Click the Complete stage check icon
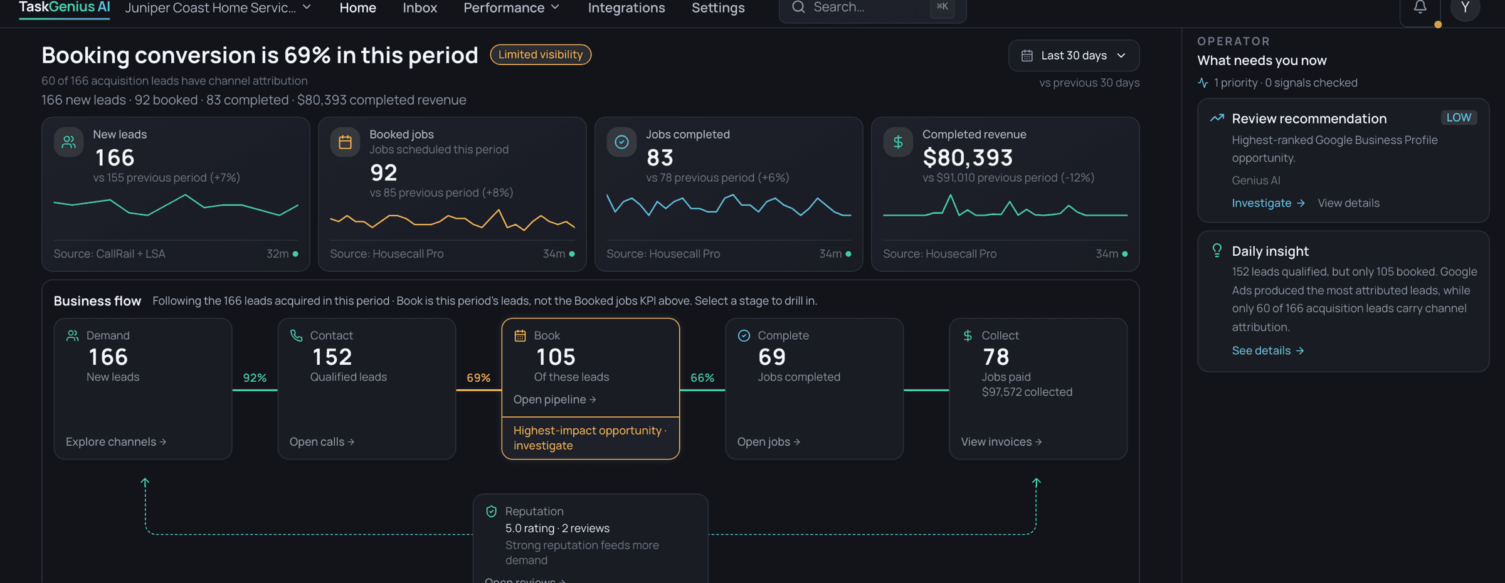Image resolution: width=1505 pixels, height=583 pixels. [x=744, y=336]
